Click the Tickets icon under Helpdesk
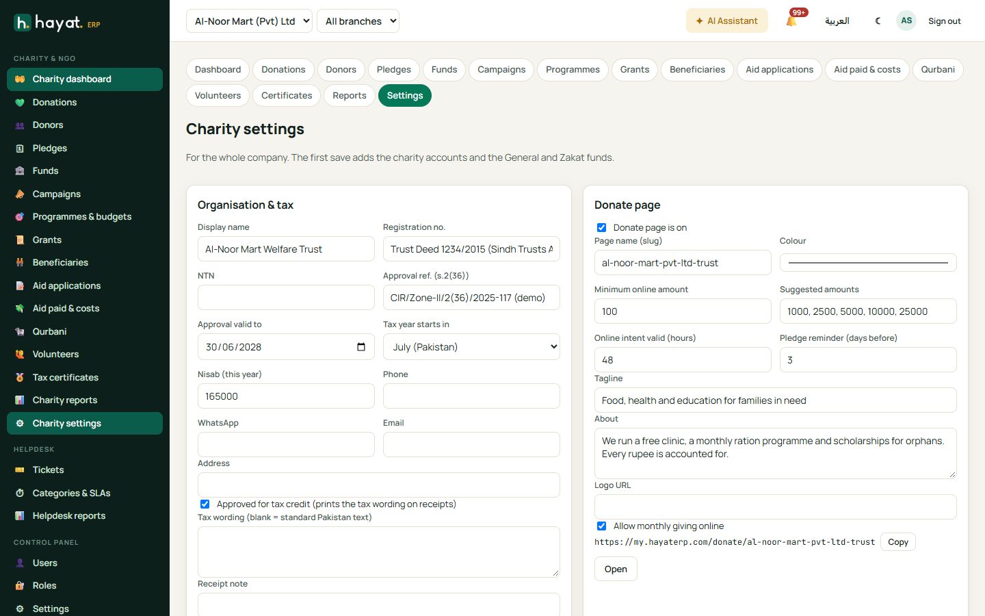Screen dimensions: 985x616 tap(20, 470)
